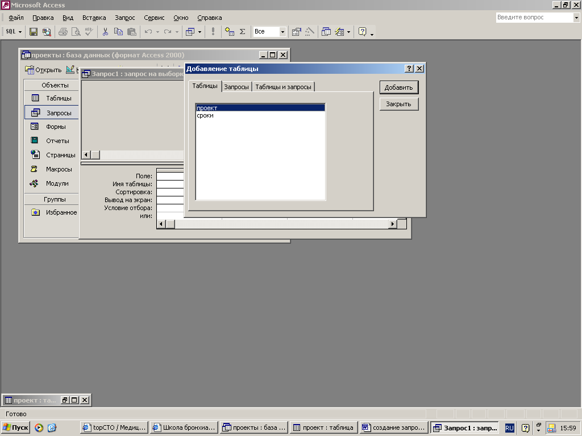This screenshot has width=582, height=436.
Task: Open Print Preview from the toolbar
Action: [76, 32]
